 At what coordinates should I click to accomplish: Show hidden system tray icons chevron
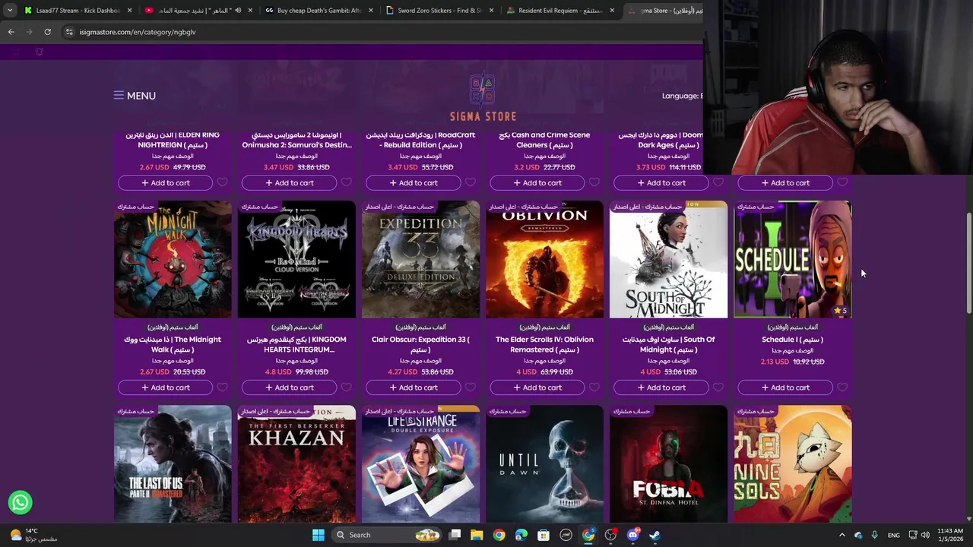tap(841, 535)
